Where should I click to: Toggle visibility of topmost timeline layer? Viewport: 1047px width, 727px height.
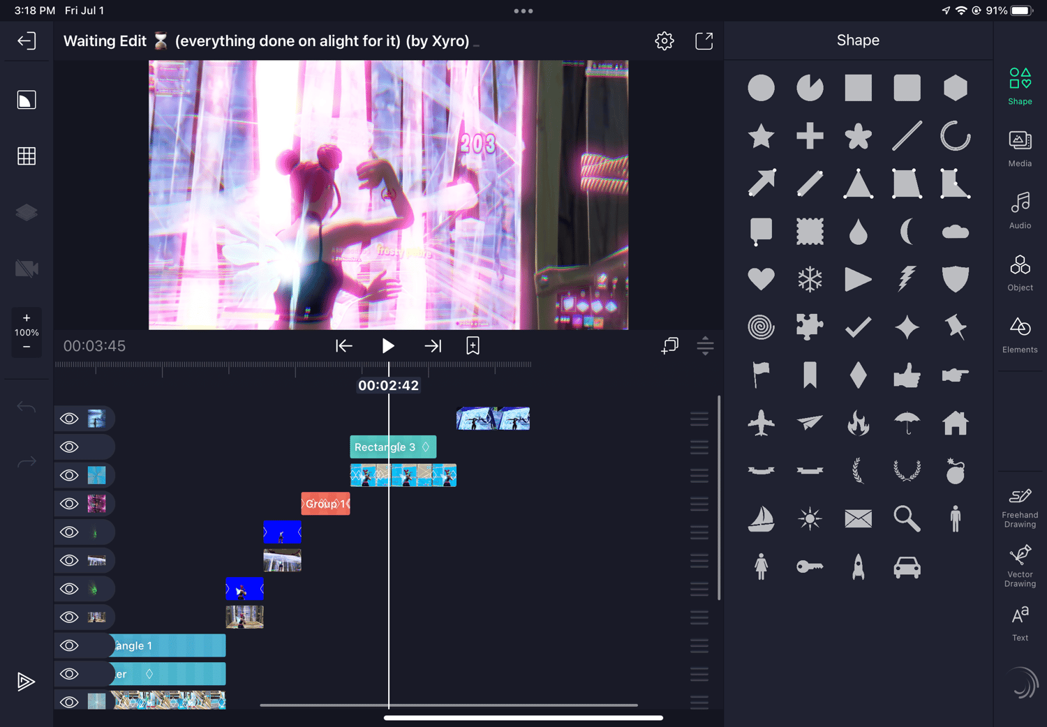click(x=69, y=419)
